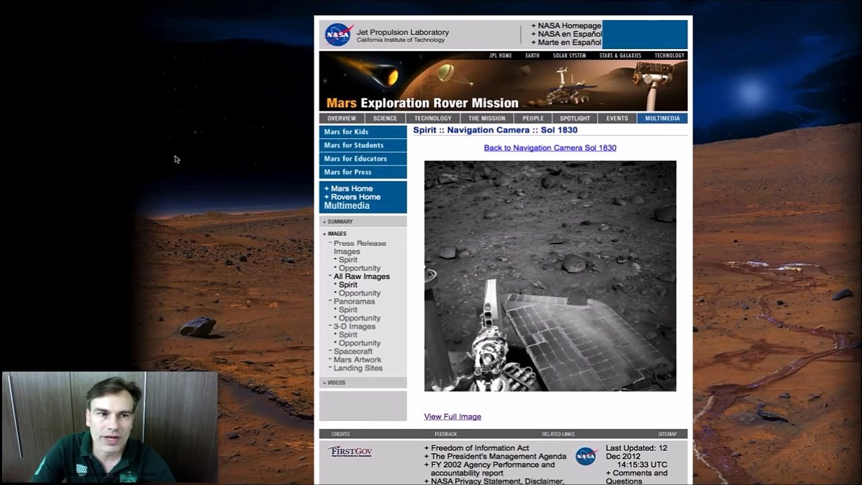Open View Full Image link
Viewport: 862px width, 485px height.
453,417
